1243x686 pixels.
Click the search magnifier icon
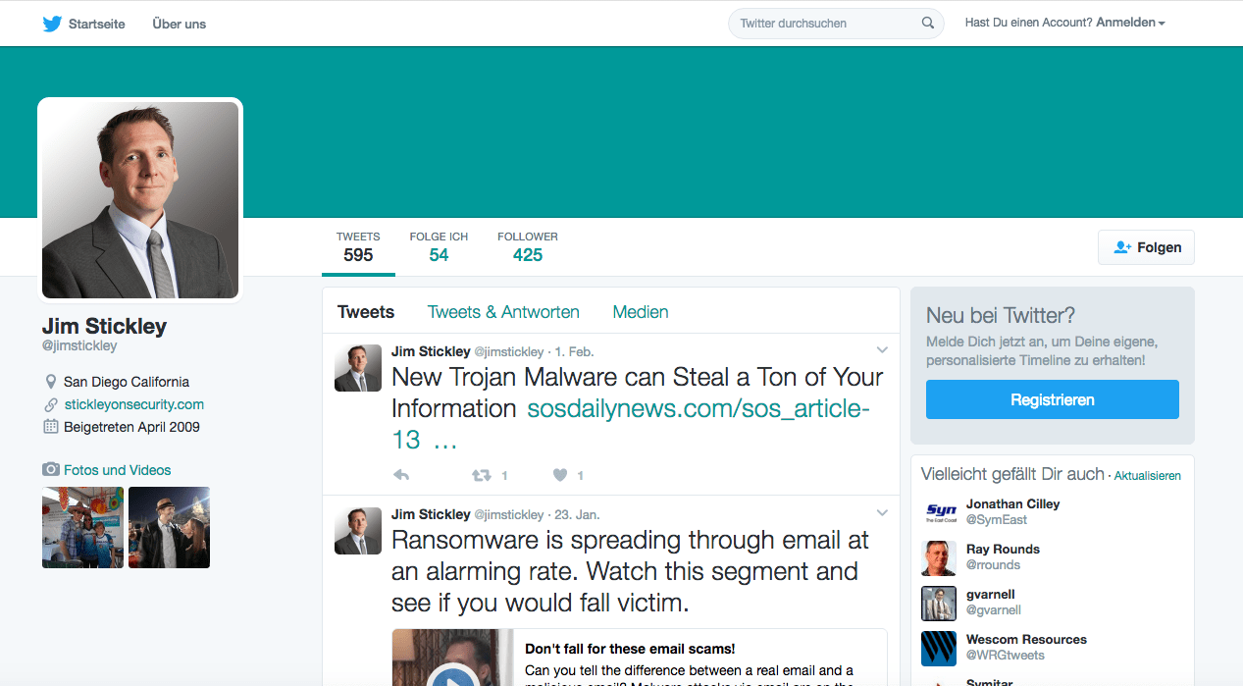[928, 24]
